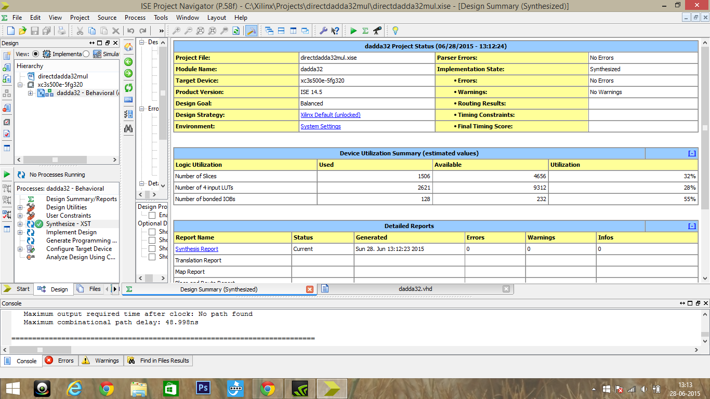Click the green run process arrow

point(7,174)
